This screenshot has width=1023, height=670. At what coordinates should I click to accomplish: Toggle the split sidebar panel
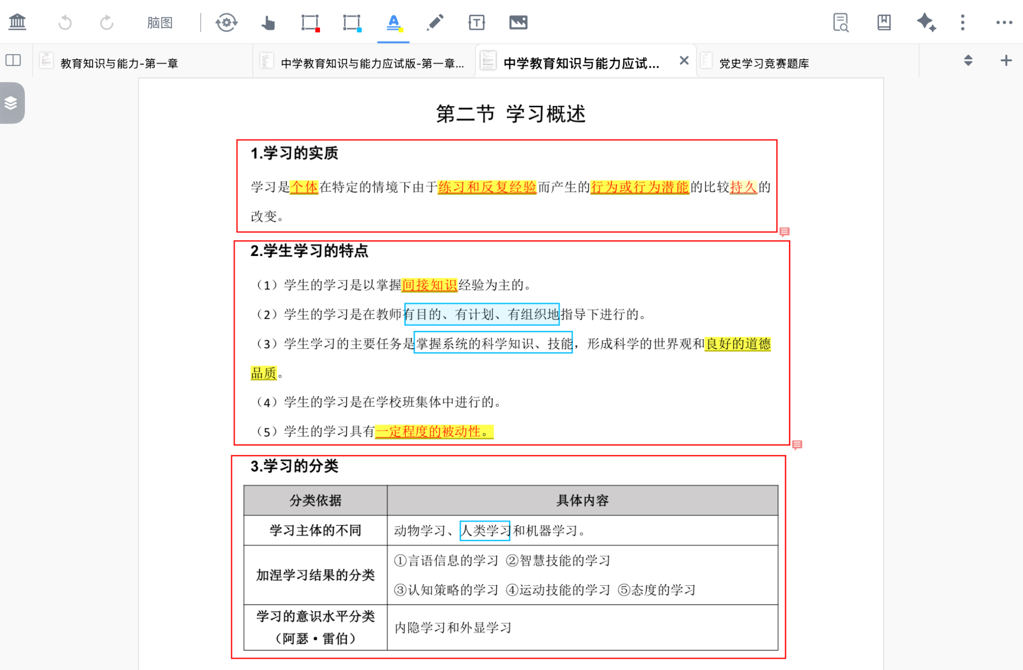tap(13, 60)
